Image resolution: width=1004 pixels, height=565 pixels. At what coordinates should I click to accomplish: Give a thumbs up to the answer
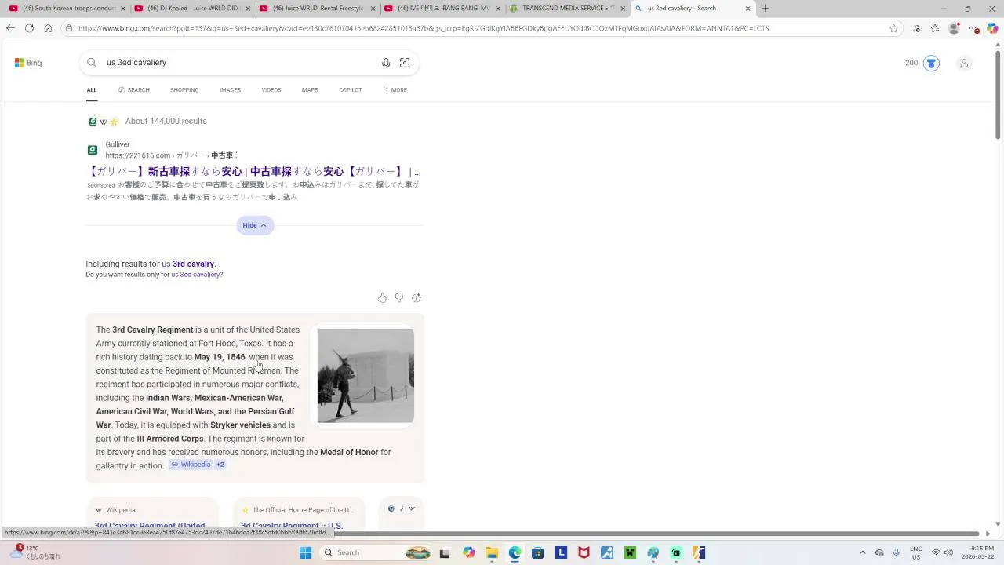pyautogui.click(x=382, y=298)
